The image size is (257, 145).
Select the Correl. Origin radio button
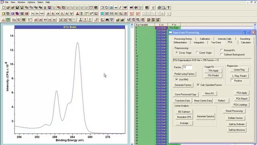[x=197, y=53]
